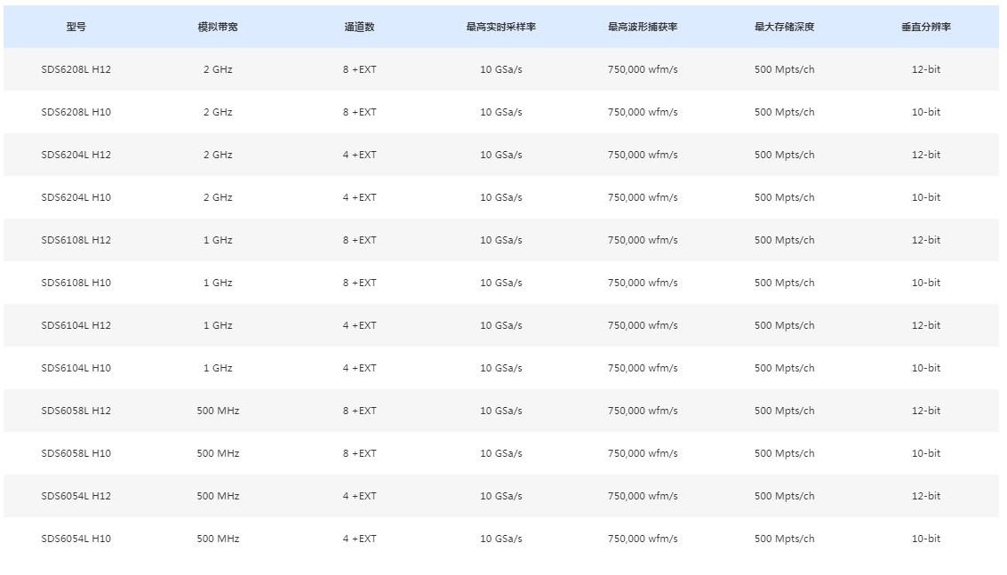Click 750,000 wfm/s in SDS6108L H10 row
Screen dimensions: 1007x575
643,283
